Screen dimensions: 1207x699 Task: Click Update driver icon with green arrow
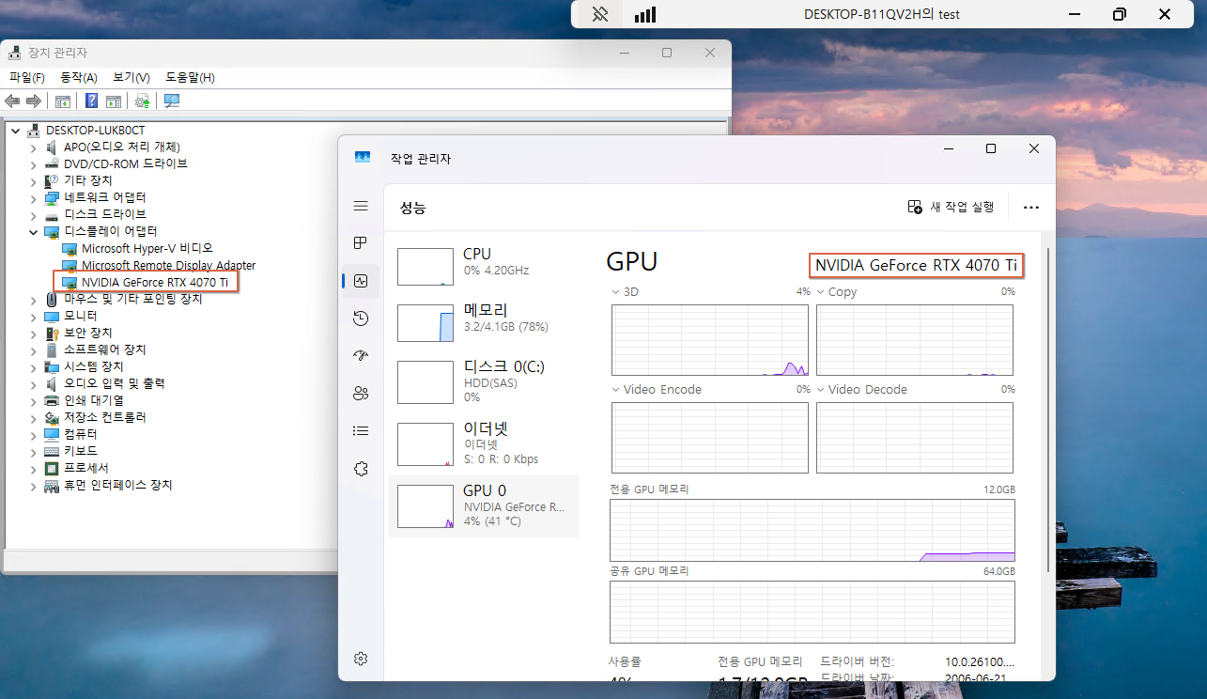click(x=143, y=101)
